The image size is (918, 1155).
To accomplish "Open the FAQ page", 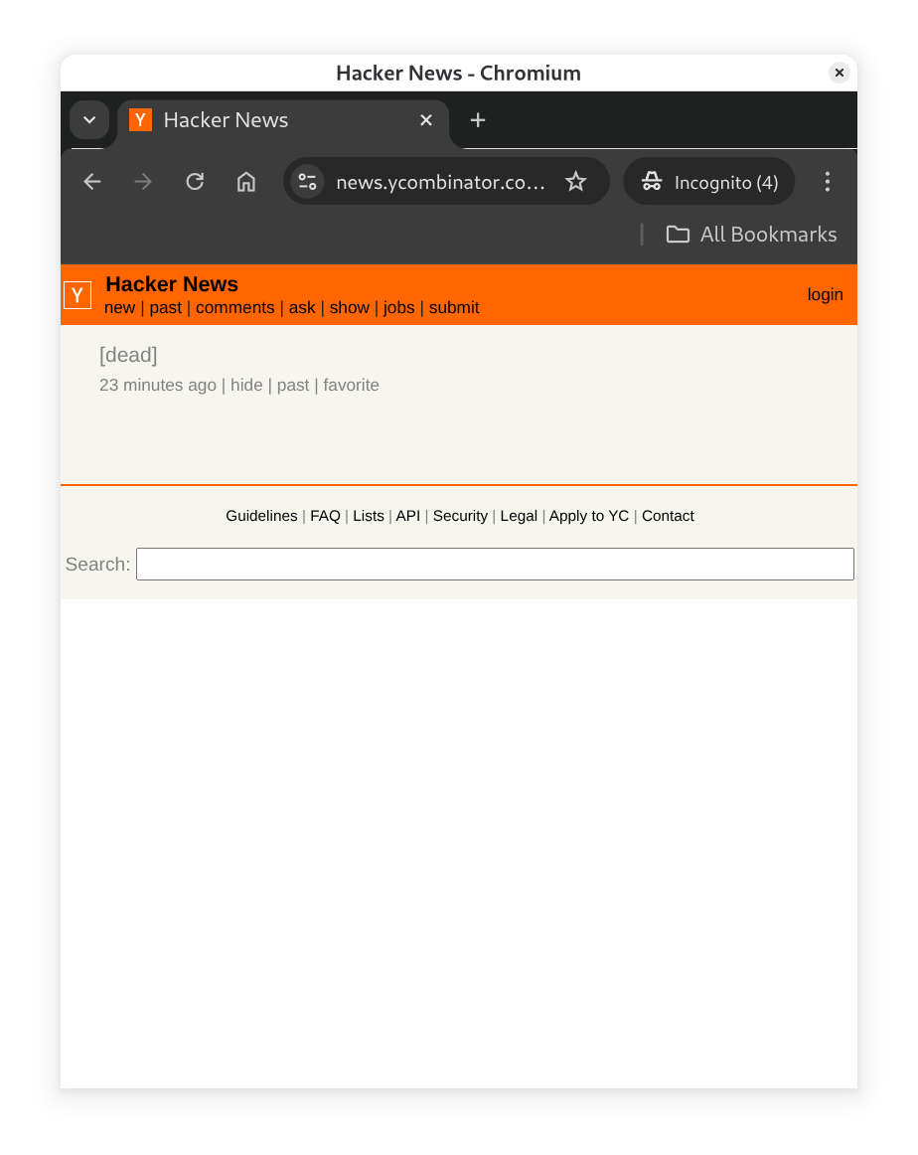I will (325, 515).
